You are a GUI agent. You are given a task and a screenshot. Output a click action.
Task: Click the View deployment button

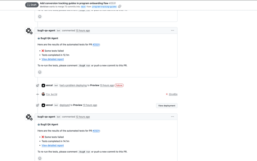(167, 106)
